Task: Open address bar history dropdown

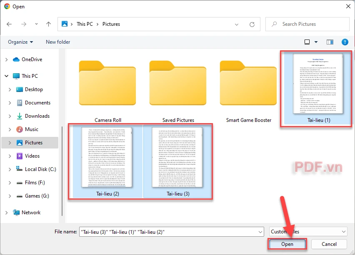Action: (237, 25)
